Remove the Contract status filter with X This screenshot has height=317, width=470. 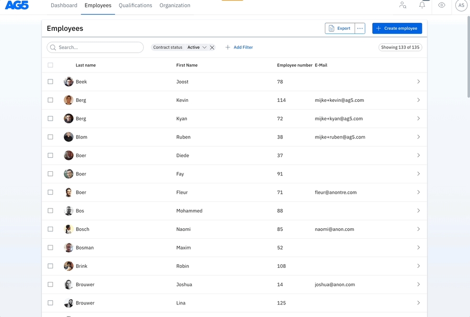tap(212, 48)
